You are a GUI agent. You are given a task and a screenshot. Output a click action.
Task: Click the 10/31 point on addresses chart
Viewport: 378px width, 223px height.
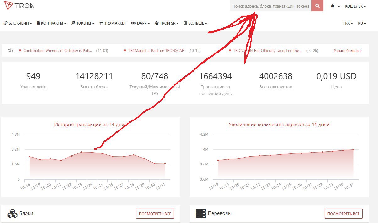click(x=353, y=150)
